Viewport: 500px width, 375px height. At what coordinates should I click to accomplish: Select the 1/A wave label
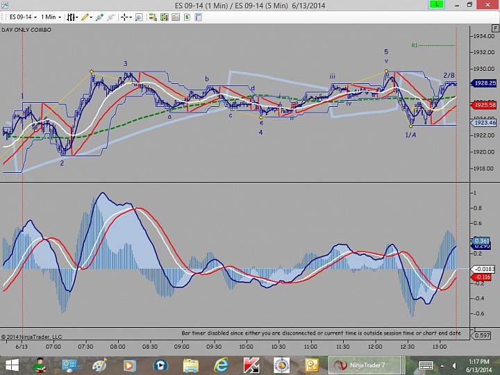(410, 135)
